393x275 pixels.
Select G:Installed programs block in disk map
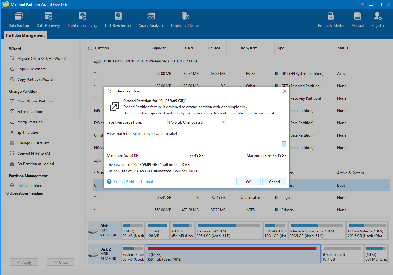(x=317, y=230)
